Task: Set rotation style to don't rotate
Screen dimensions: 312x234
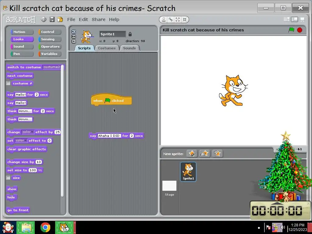Action: point(74,41)
